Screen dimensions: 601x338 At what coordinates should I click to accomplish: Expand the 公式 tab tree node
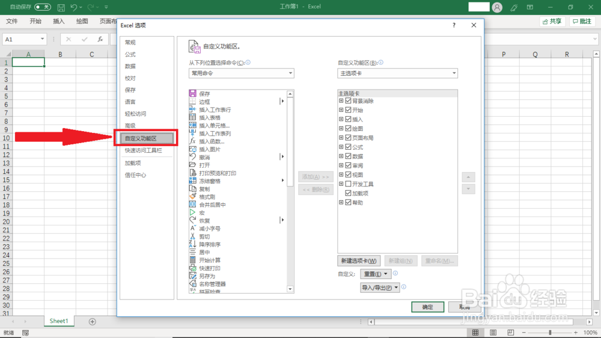pos(341,147)
